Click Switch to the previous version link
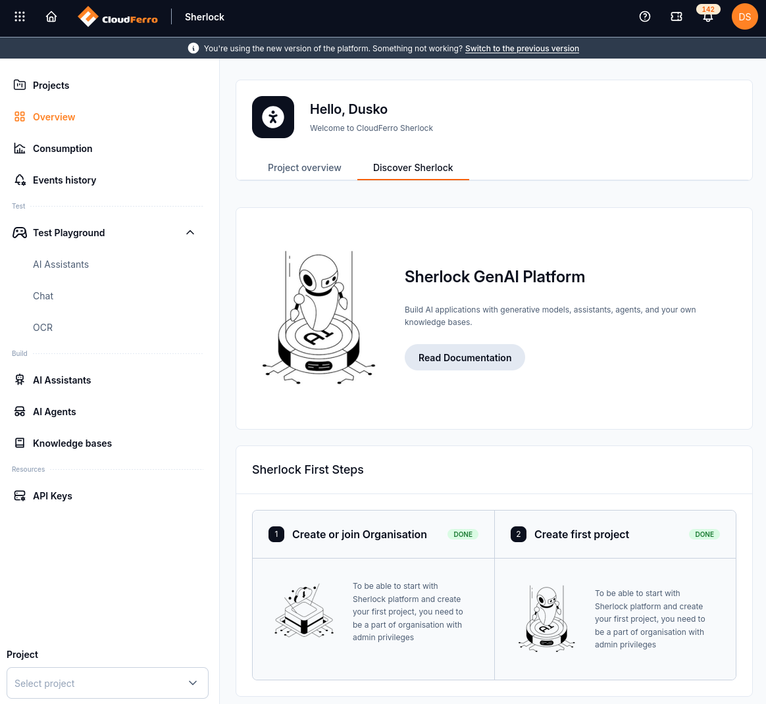 pos(522,49)
